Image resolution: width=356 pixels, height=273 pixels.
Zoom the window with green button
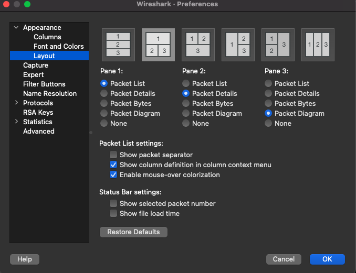(x=27, y=4)
